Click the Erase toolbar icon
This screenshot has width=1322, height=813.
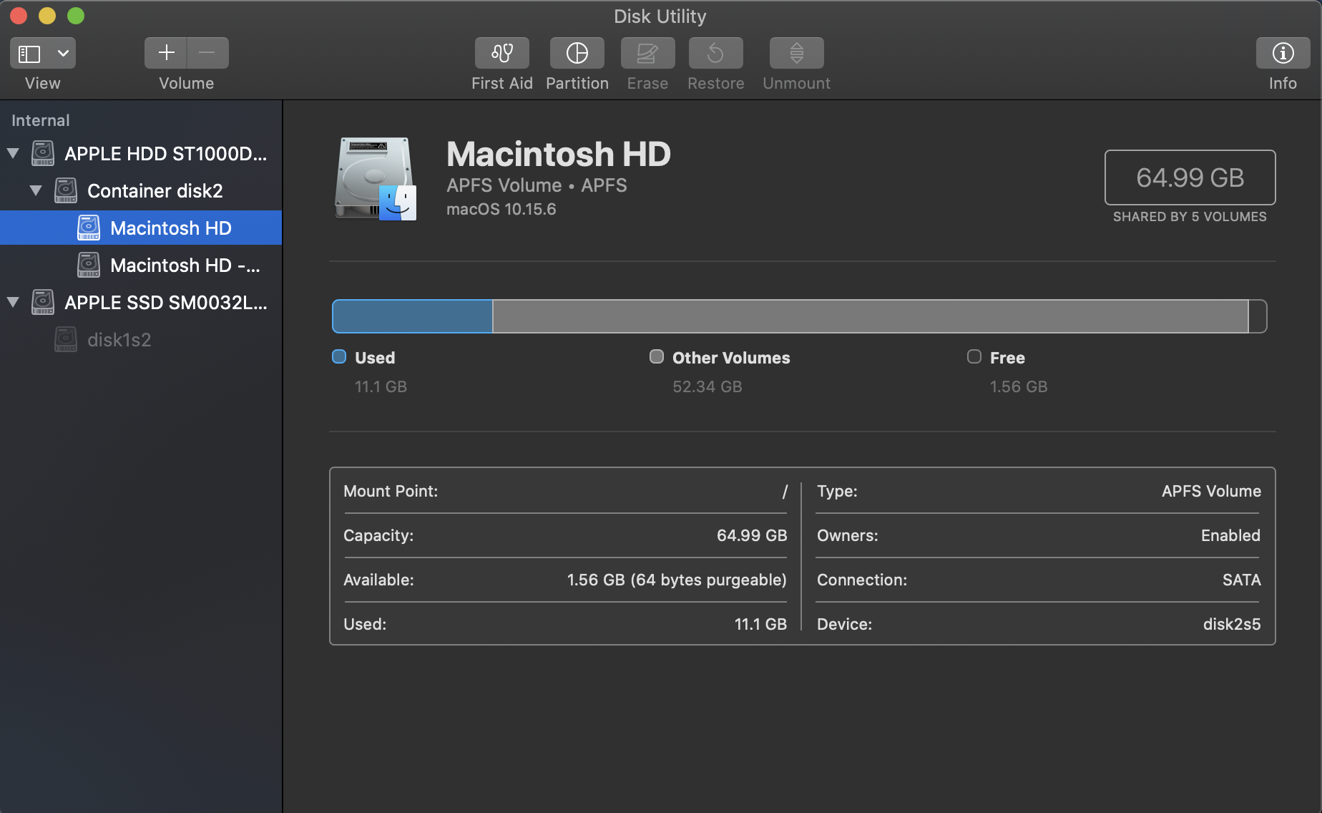coord(647,53)
